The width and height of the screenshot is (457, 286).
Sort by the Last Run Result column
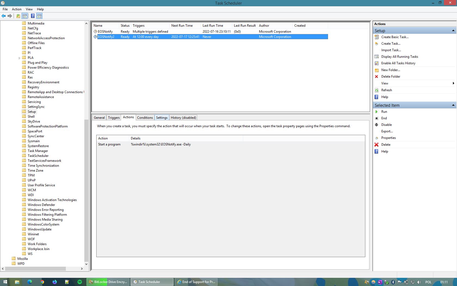[245, 26]
